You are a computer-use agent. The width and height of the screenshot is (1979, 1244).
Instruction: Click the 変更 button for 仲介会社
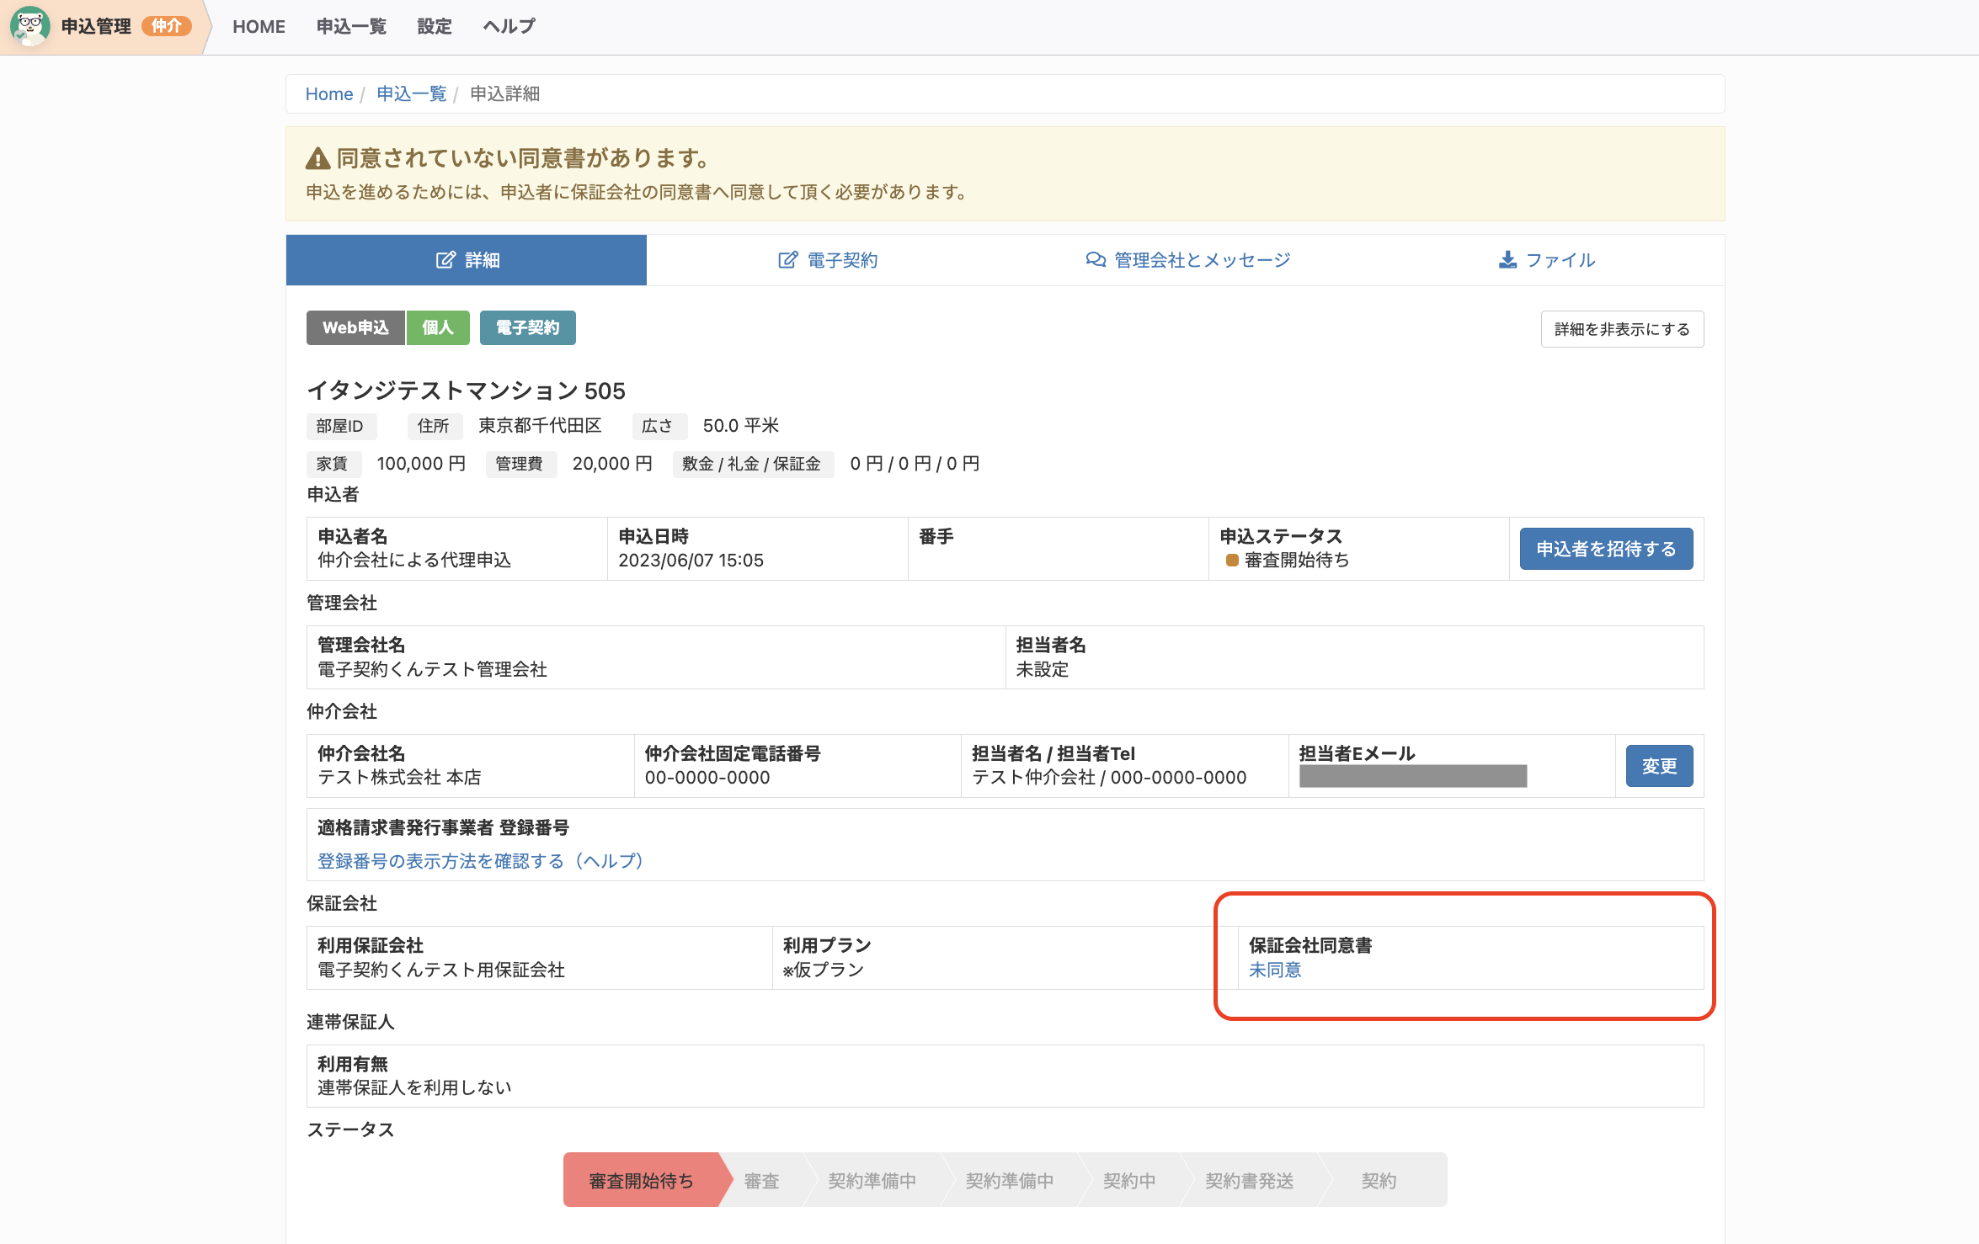[x=1659, y=766]
